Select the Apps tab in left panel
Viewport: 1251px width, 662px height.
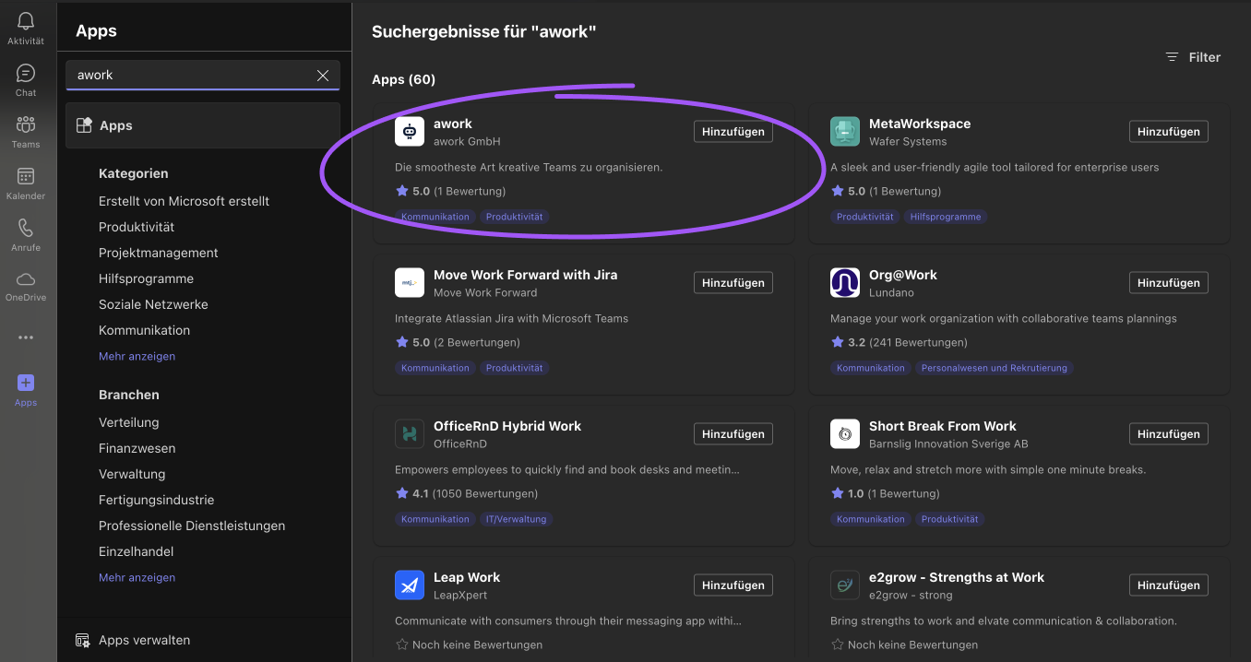(203, 125)
